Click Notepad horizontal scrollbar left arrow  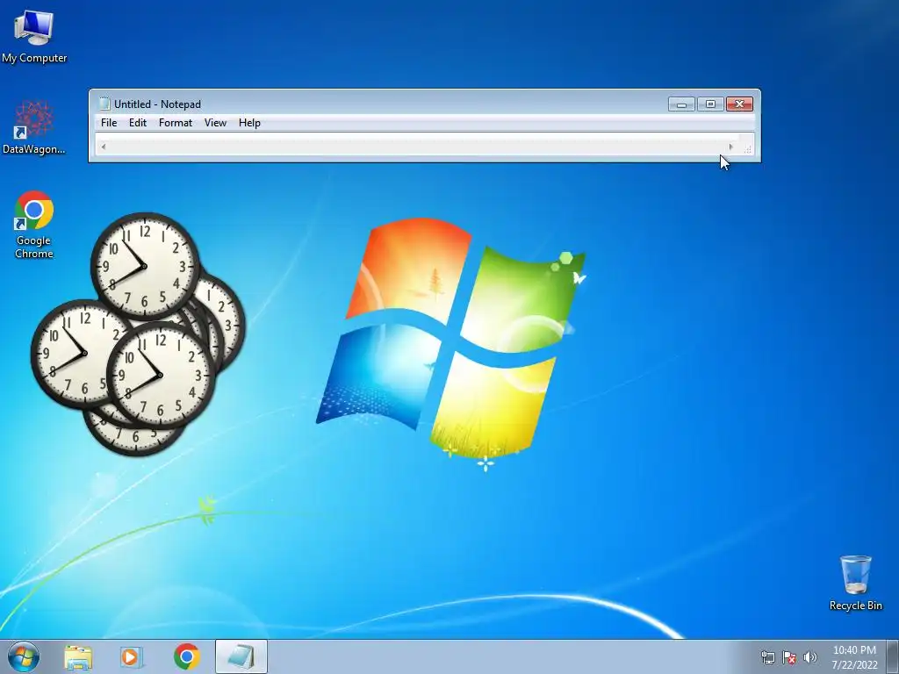104,147
